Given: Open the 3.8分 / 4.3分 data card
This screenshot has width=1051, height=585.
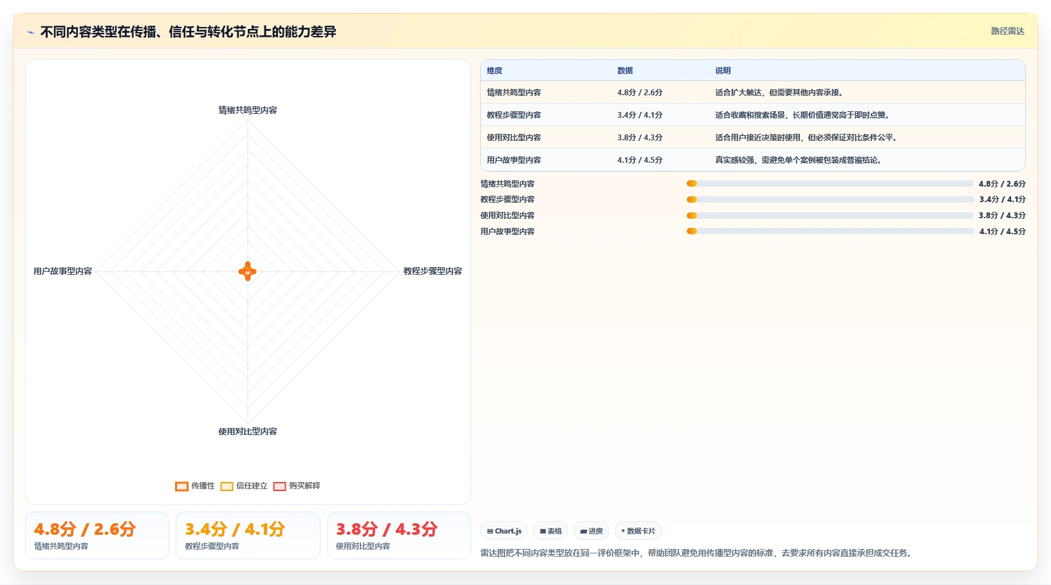Looking at the screenshot, I should [x=399, y=535].
